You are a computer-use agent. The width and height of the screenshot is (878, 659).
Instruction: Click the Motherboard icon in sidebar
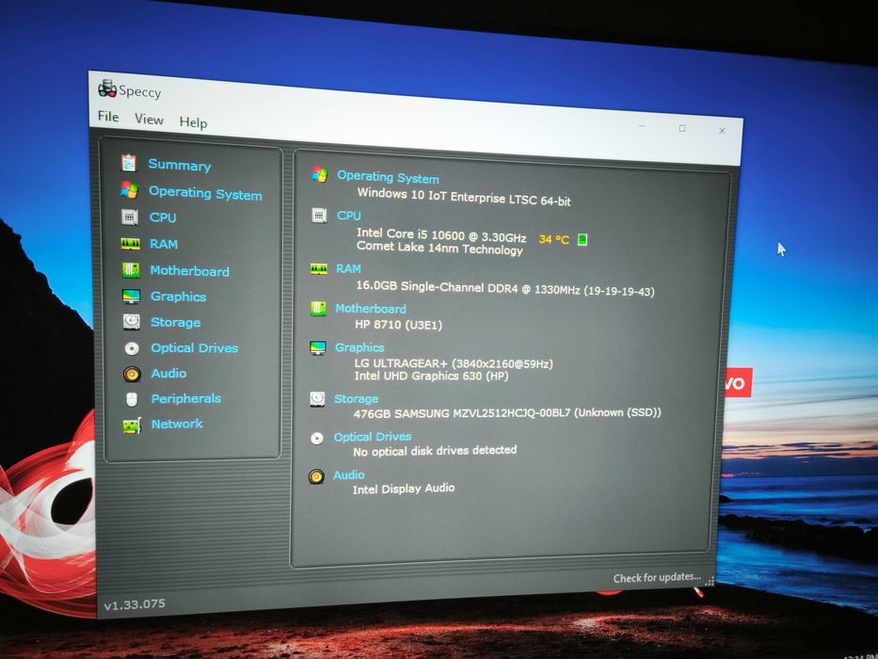(131, 270)
